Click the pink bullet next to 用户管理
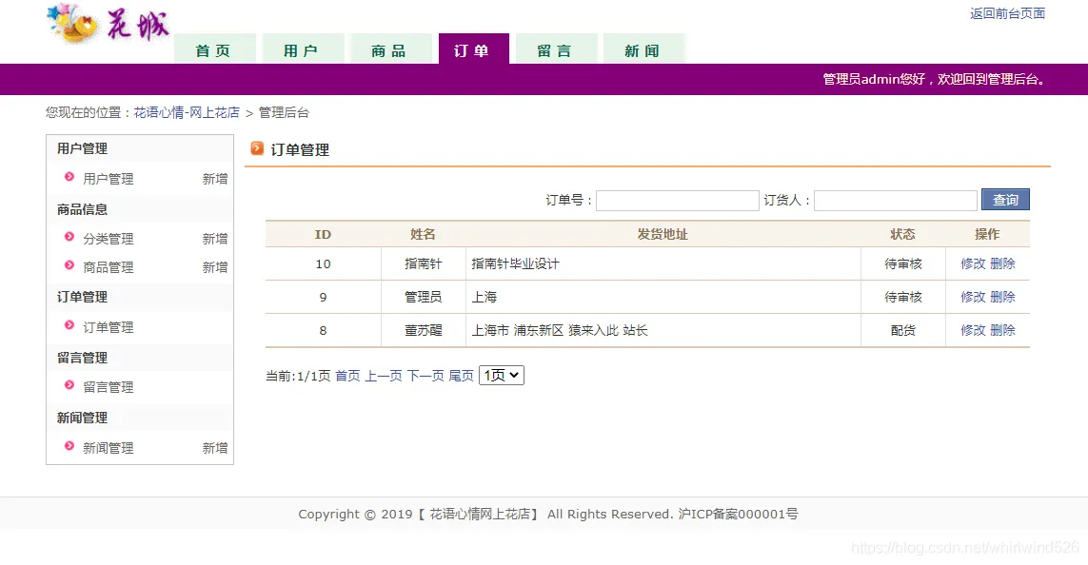 coord(69,177)
